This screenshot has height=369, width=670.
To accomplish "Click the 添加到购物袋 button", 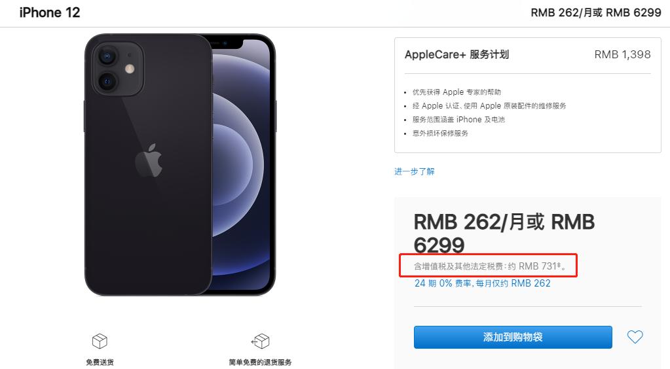I will [513, 337].
